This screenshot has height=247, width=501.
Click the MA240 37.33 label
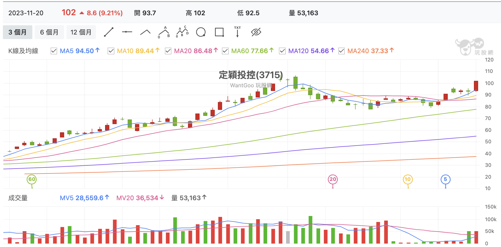coord(371,51)
